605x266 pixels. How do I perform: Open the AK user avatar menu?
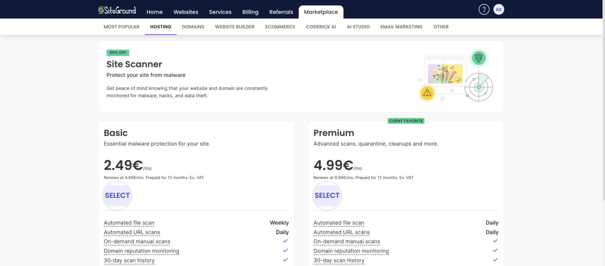tap(498, 10)
